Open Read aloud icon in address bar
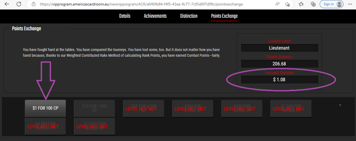The image size is (356, 141). point(277,4)
